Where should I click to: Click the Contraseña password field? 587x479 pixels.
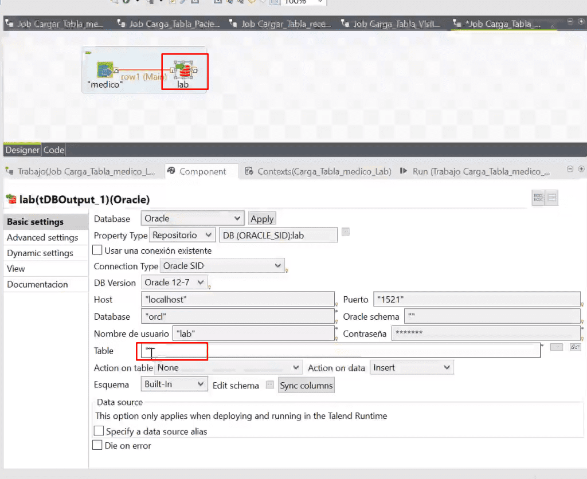(x=486, y=333)
